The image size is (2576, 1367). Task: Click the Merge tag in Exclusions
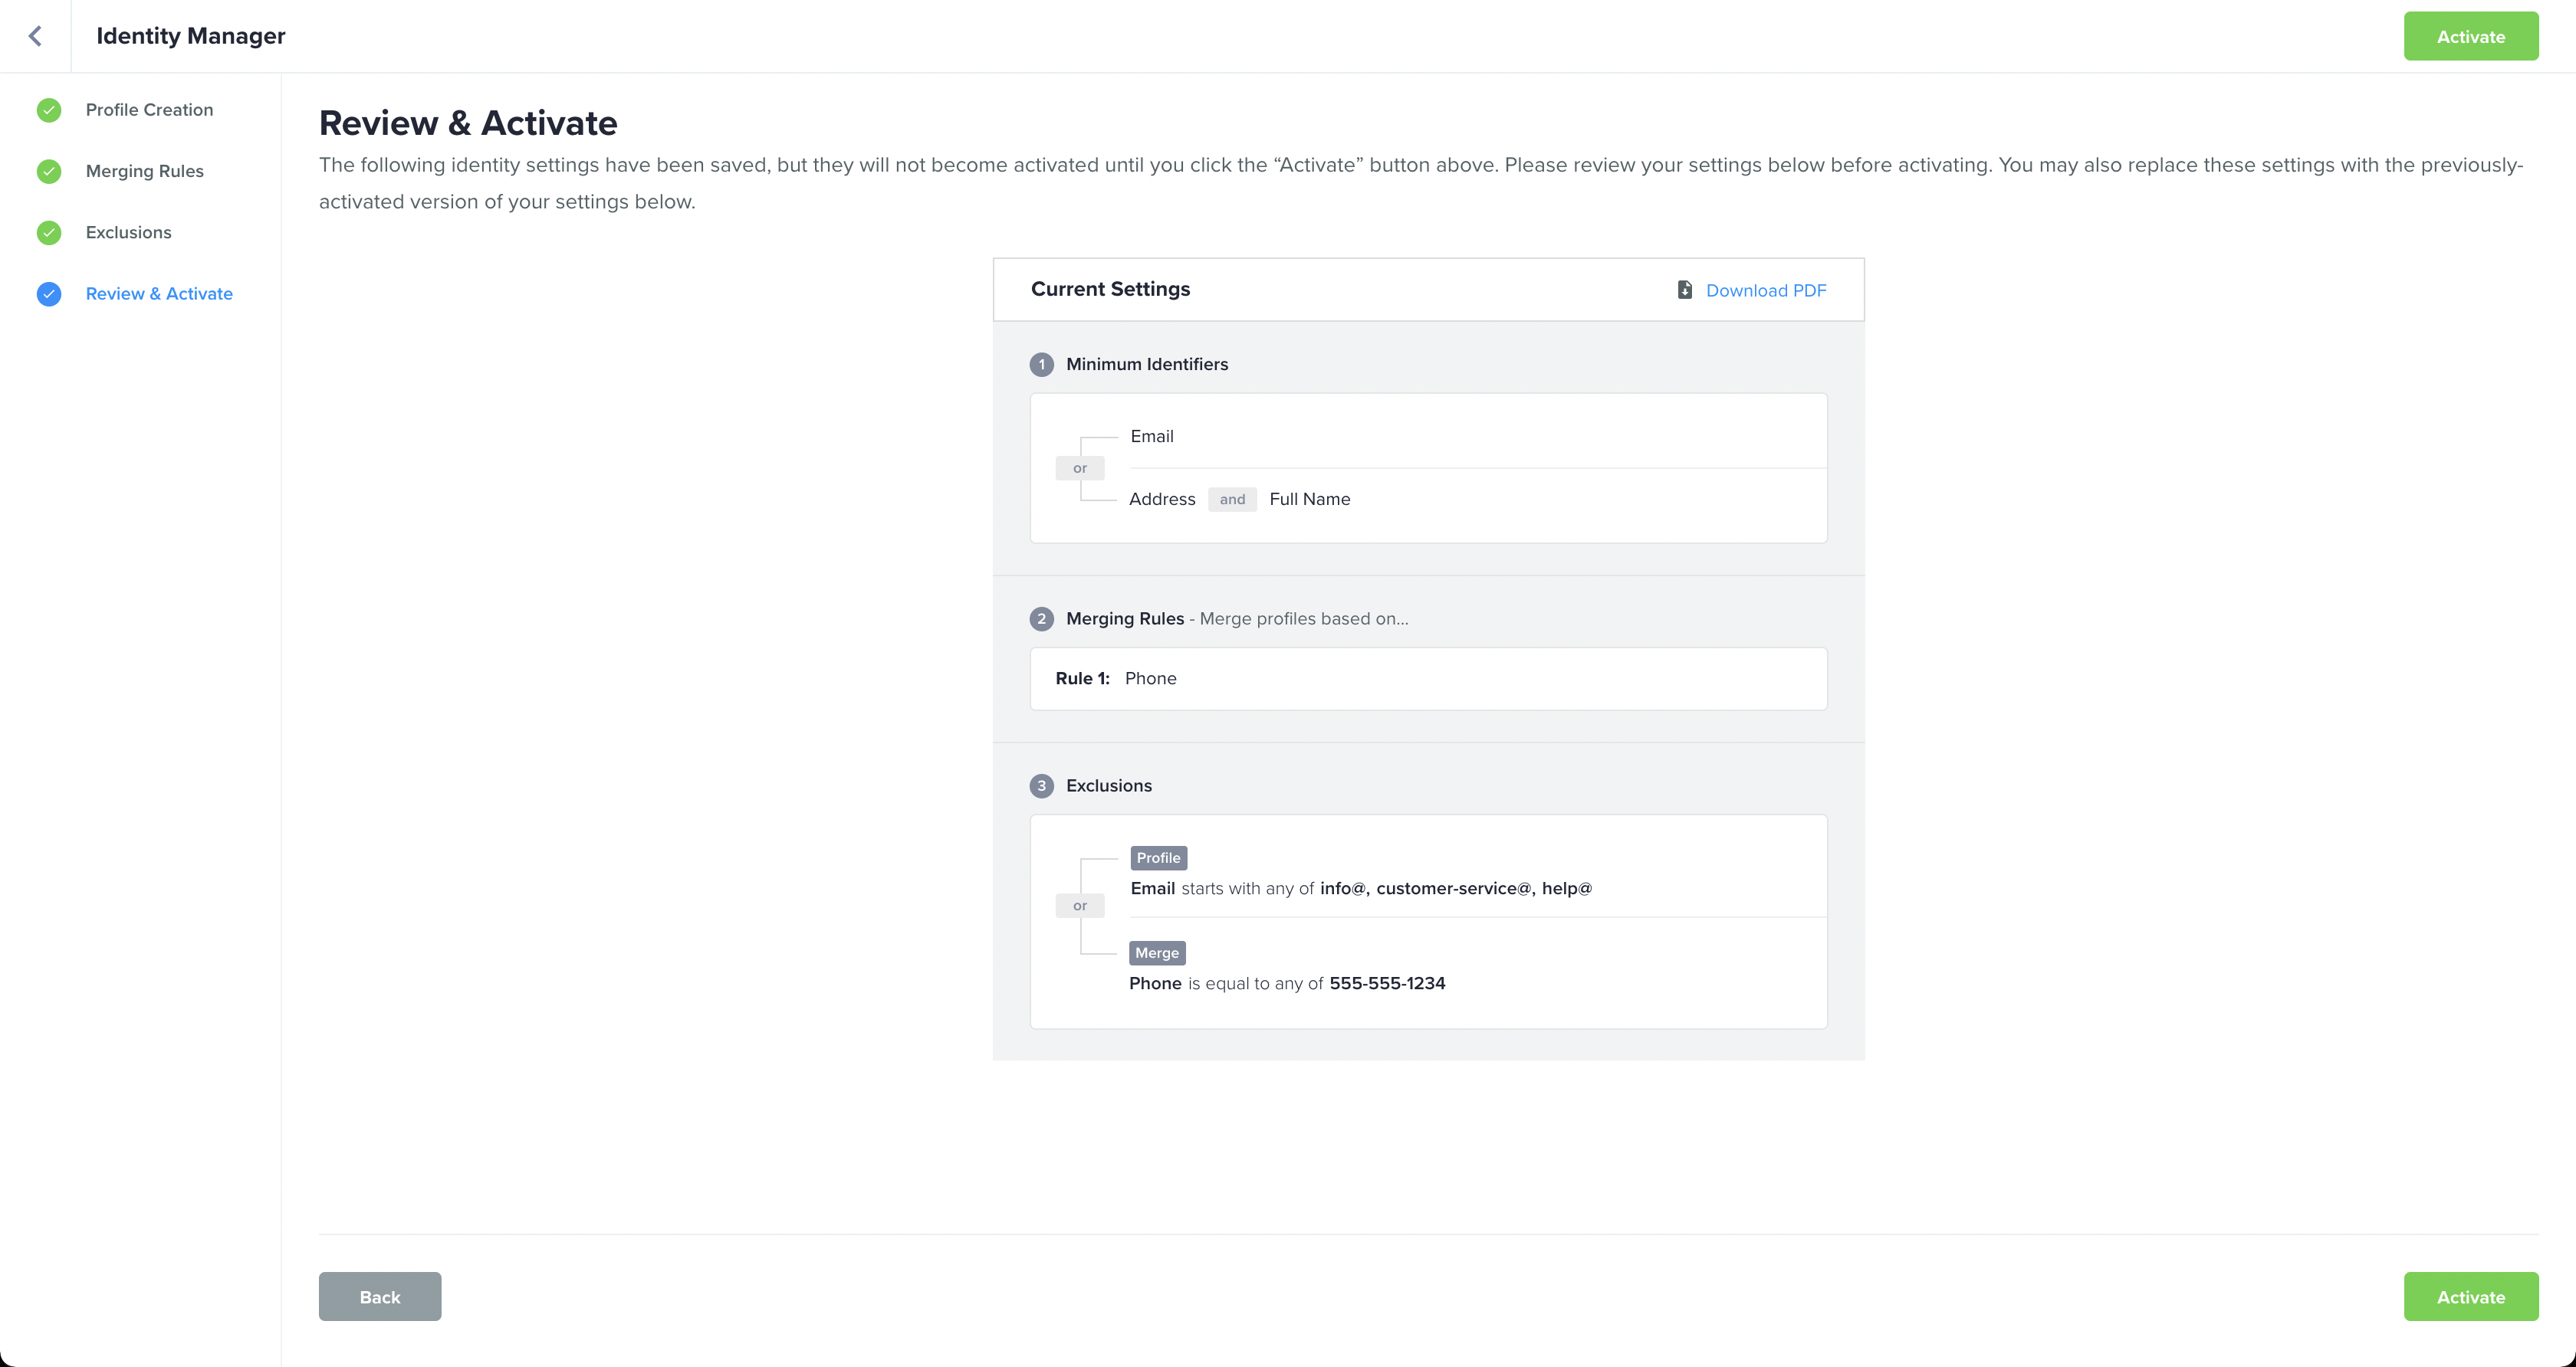point(1156,952)
